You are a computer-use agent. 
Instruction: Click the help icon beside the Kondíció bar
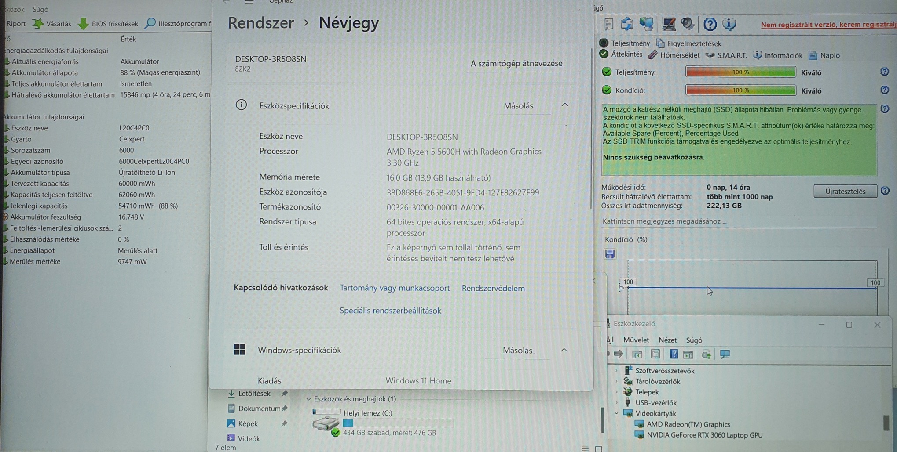pyautogui.click(x=885, y=90)
